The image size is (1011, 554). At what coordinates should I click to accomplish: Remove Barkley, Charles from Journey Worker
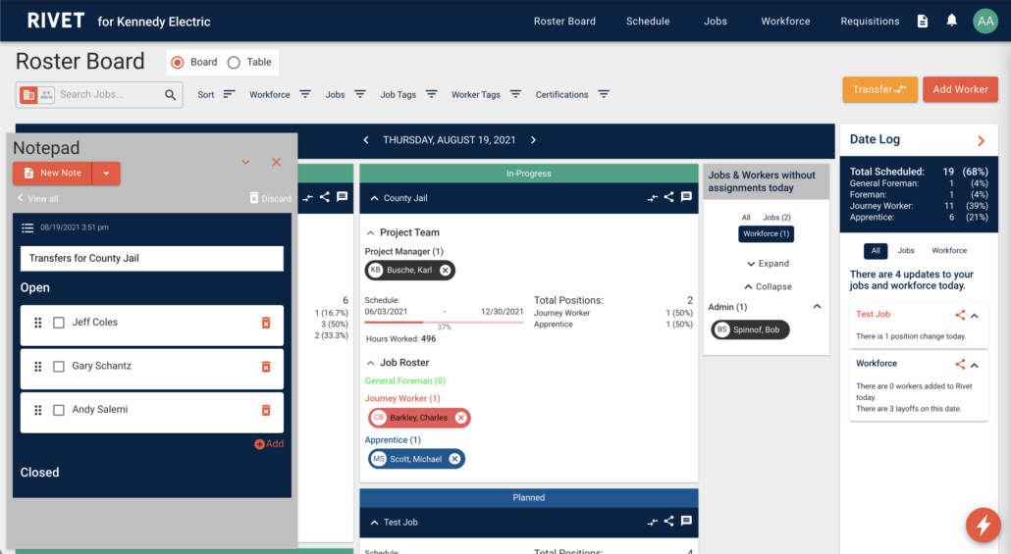coord(460,418)
